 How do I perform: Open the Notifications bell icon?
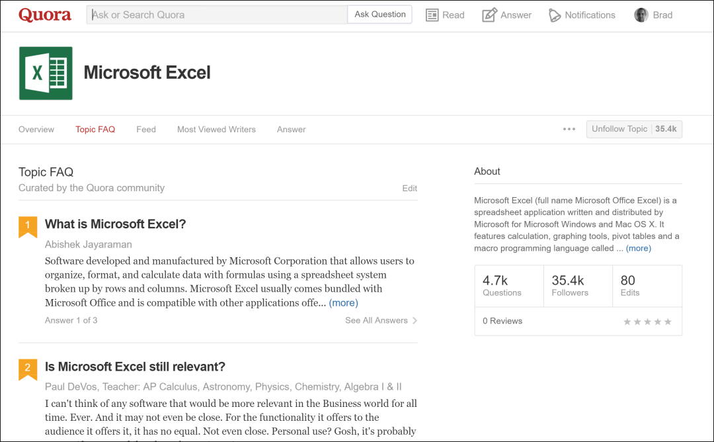click(x=555, y=15)
